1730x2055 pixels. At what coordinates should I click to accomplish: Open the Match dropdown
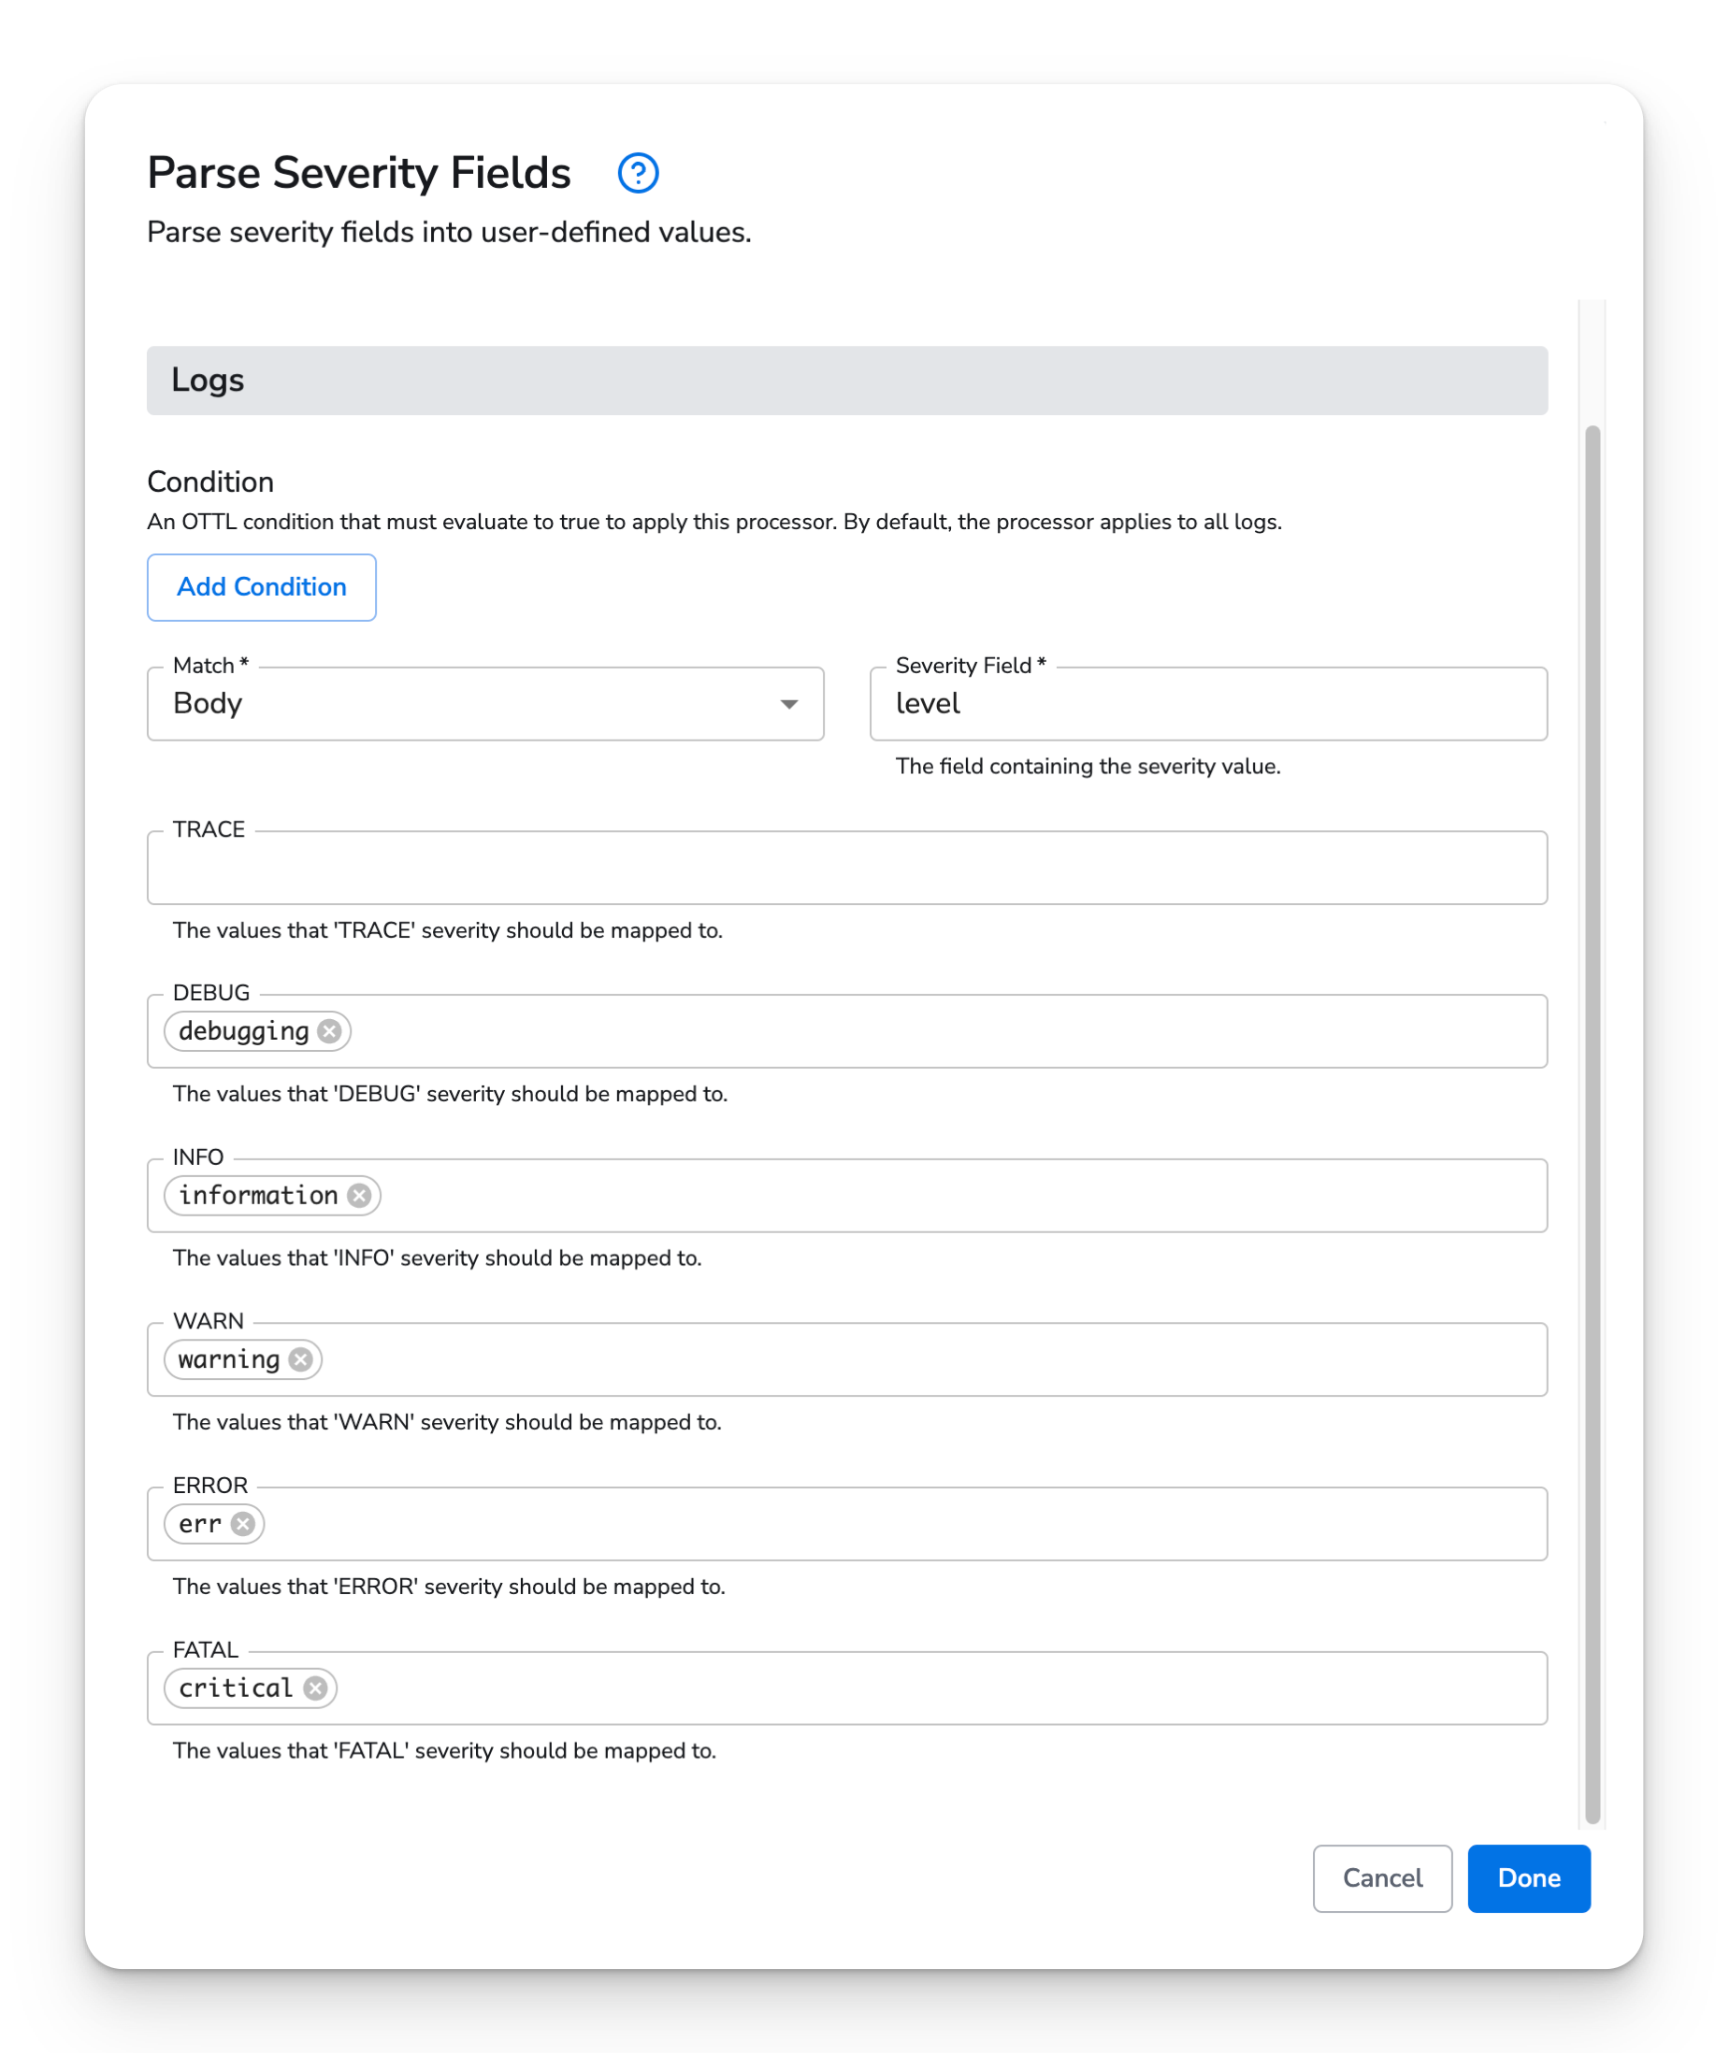pyautogui.click(x=485, y=704)
